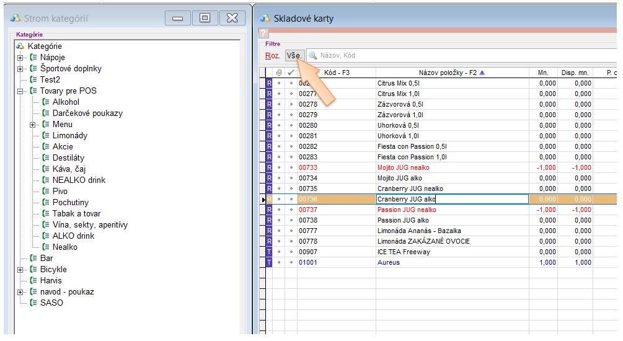Image resolution: width=623 pixels, height=341 pixels.
Task: Expand the Nápoje category
Action: click(20, 57)
